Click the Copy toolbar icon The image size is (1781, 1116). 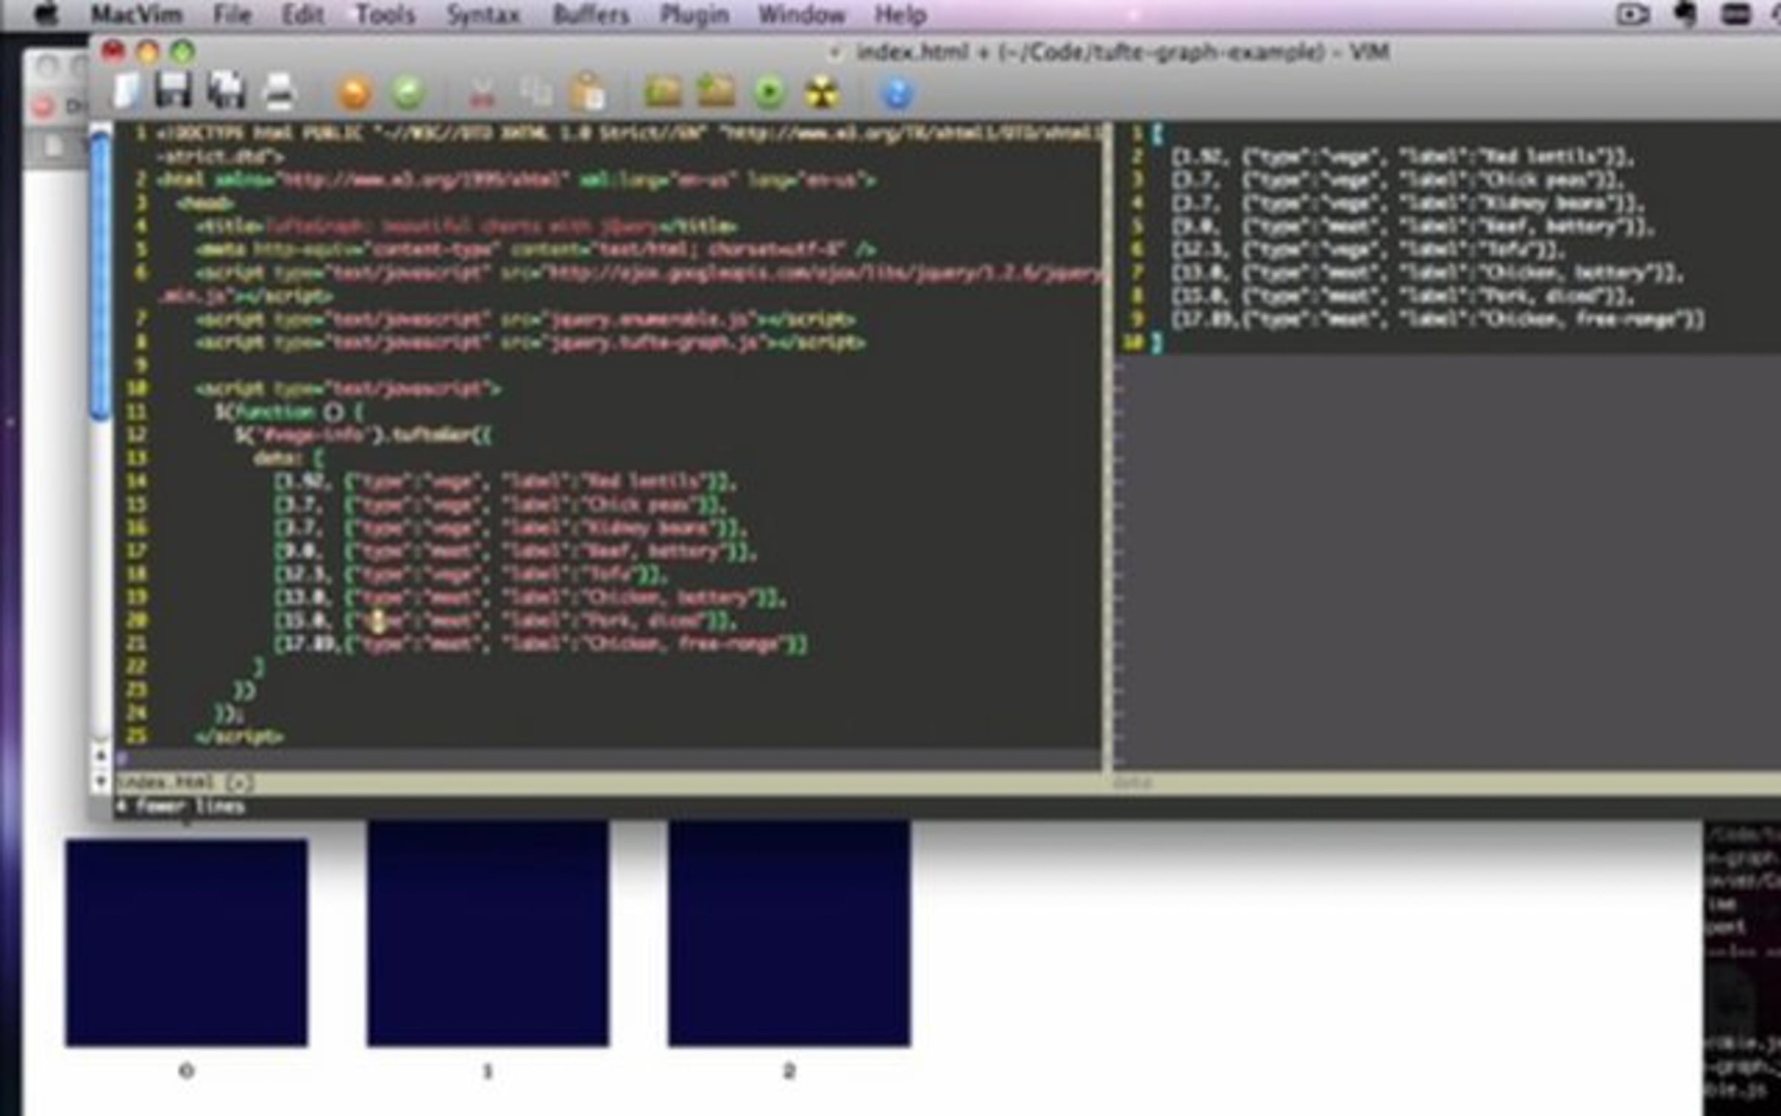pyautogui.click(x=535, y=93)
